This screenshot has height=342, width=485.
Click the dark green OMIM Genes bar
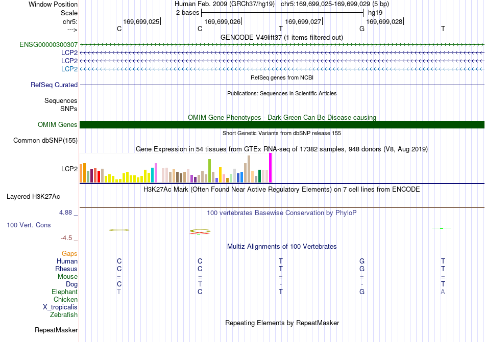282,124
